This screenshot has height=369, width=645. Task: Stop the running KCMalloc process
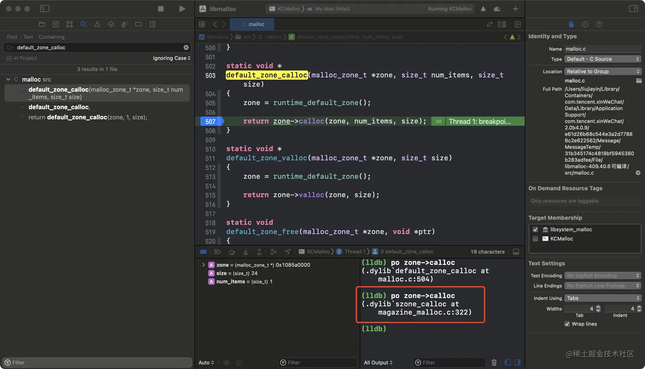click(x=161, y=9)
